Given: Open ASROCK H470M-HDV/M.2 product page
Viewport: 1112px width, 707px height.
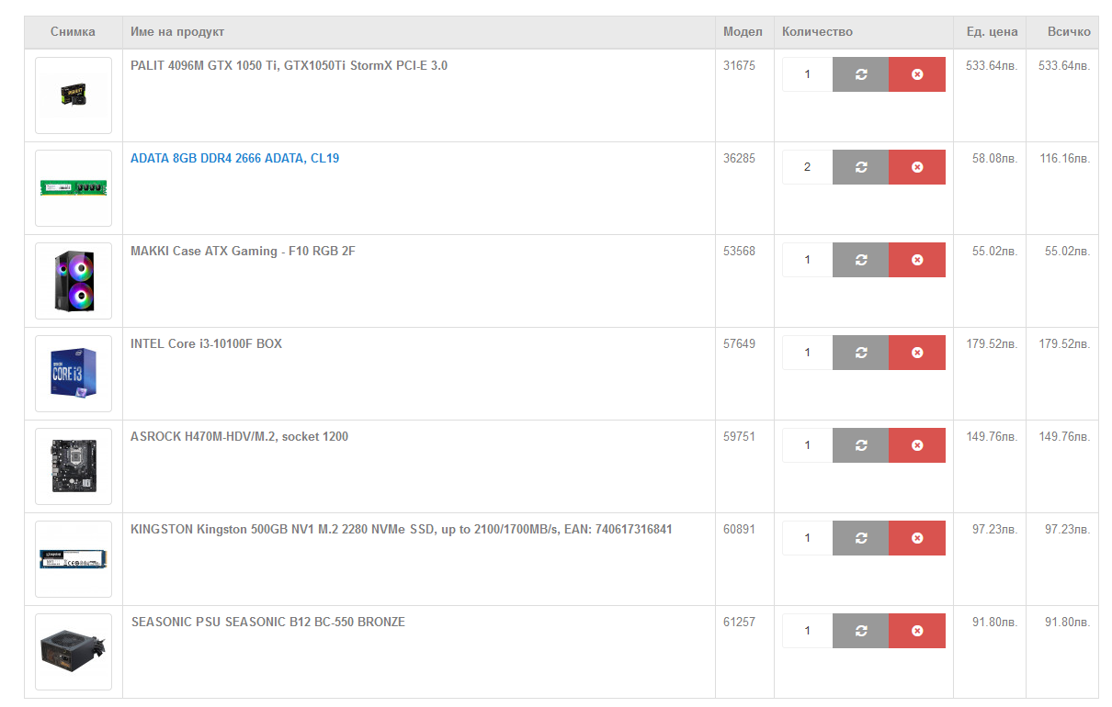Looking at the screenshot, I should [239, 436].
